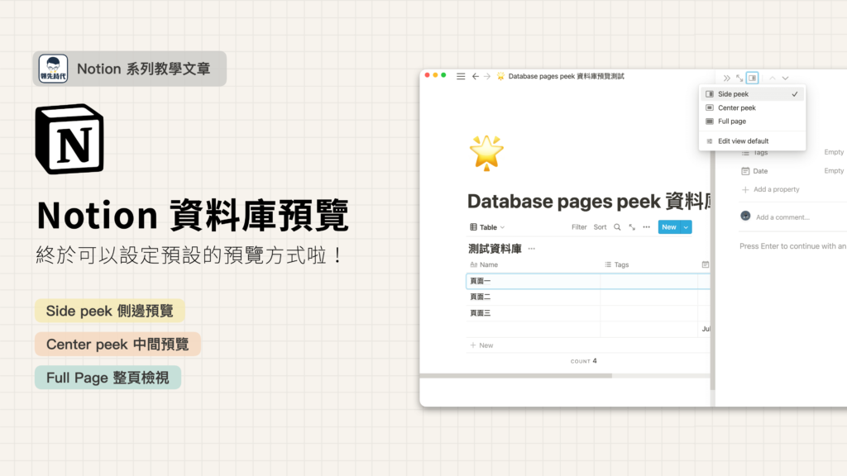Image resolution: width=847 pixels, height=476 pixels.
Task: Click the blue New button
Action: [668, 227]
